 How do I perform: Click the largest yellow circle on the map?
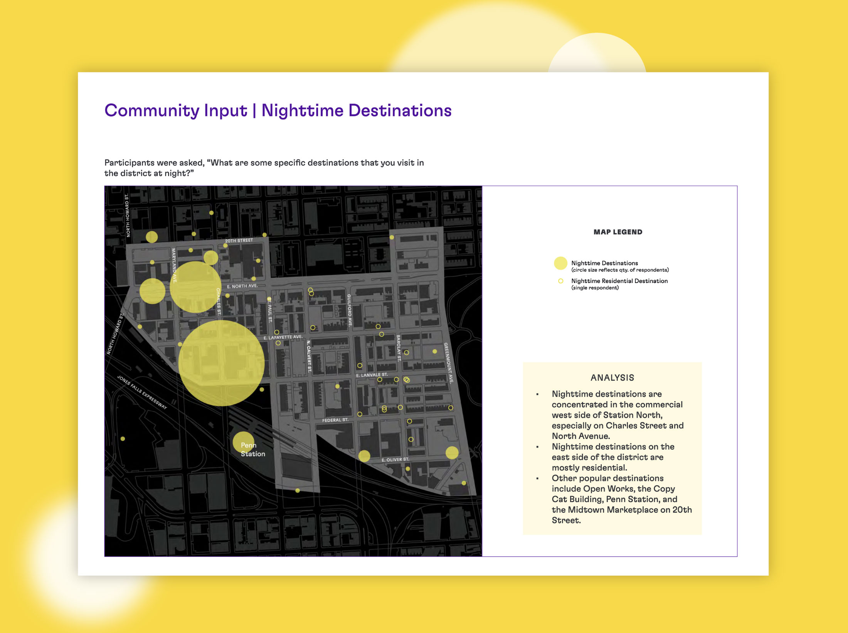click(221, 363)
